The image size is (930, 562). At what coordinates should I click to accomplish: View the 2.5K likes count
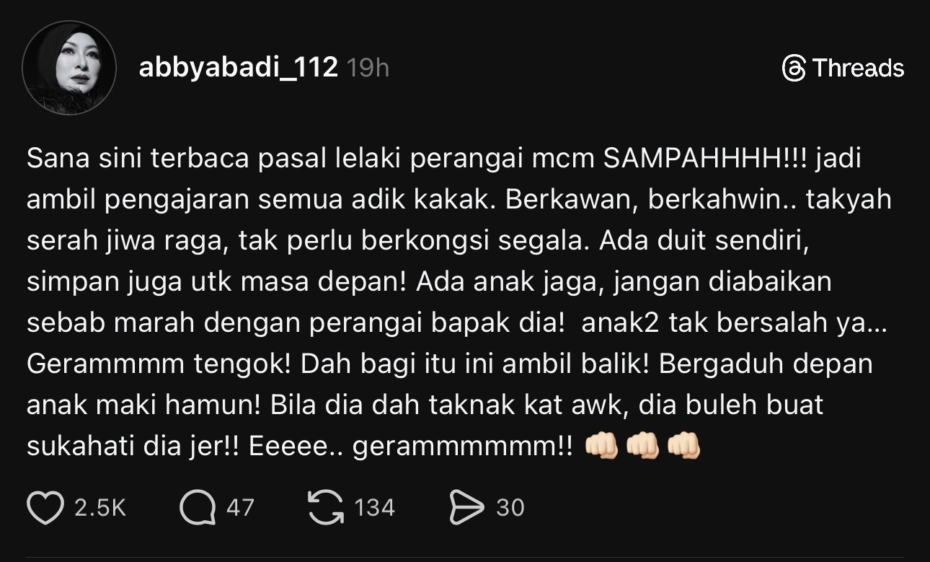click(100, 508)
